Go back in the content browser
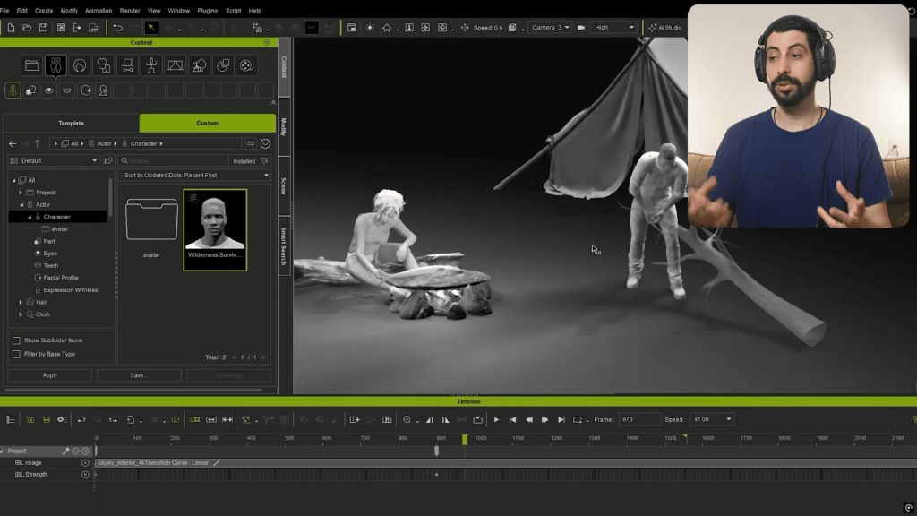Screen dimensions: 917x516 [x=13, y=143]
